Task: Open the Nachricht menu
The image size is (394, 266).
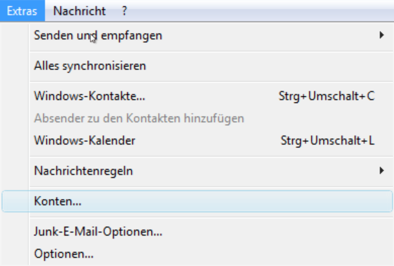Action: (79, 11)
